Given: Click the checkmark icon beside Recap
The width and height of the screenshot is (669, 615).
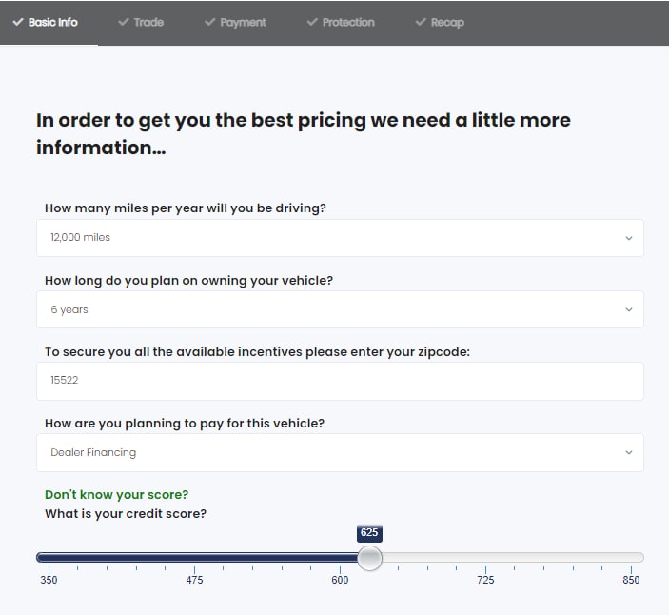Looking at the screenshot, I should [421, 22].
